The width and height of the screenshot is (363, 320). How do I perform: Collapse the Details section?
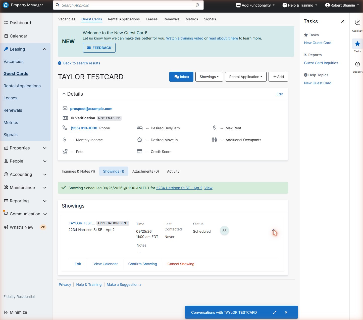point(64,94)
